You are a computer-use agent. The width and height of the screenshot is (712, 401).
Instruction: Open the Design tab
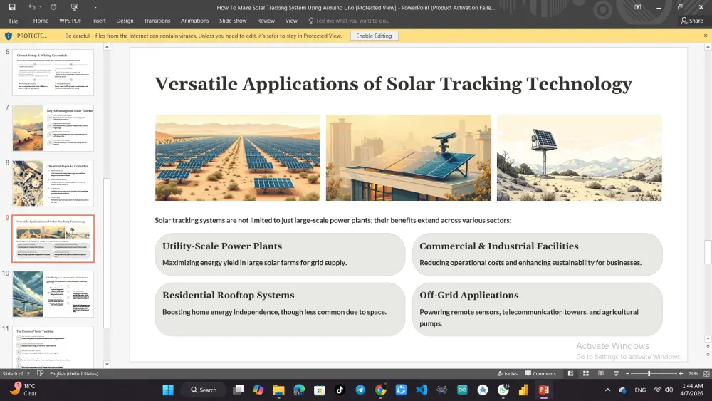[125, 21]
